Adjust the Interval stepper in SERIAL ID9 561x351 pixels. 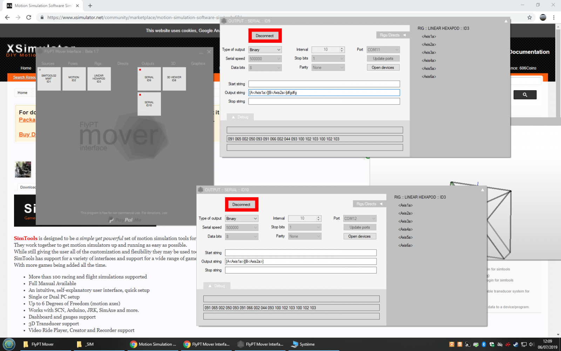click(x=342, y=50)
